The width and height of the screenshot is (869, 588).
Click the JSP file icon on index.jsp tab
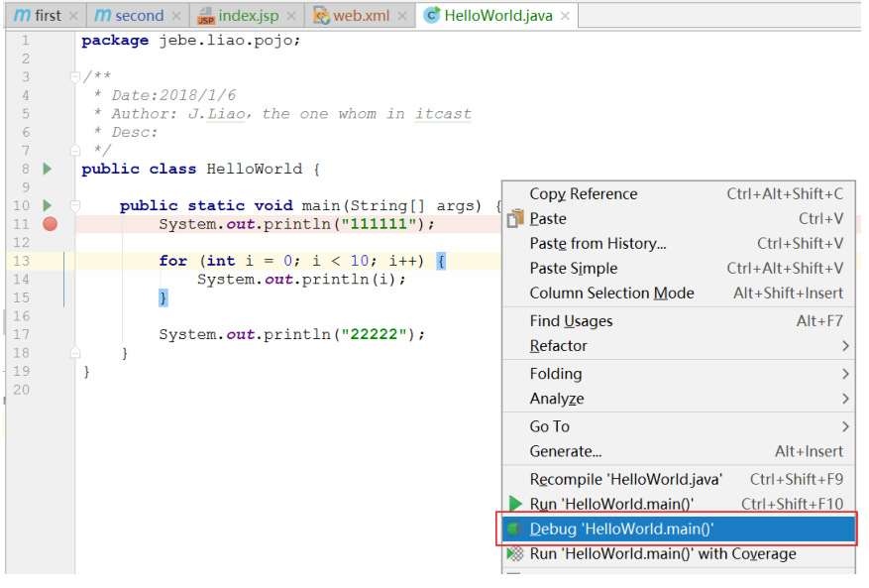[206, 16]
